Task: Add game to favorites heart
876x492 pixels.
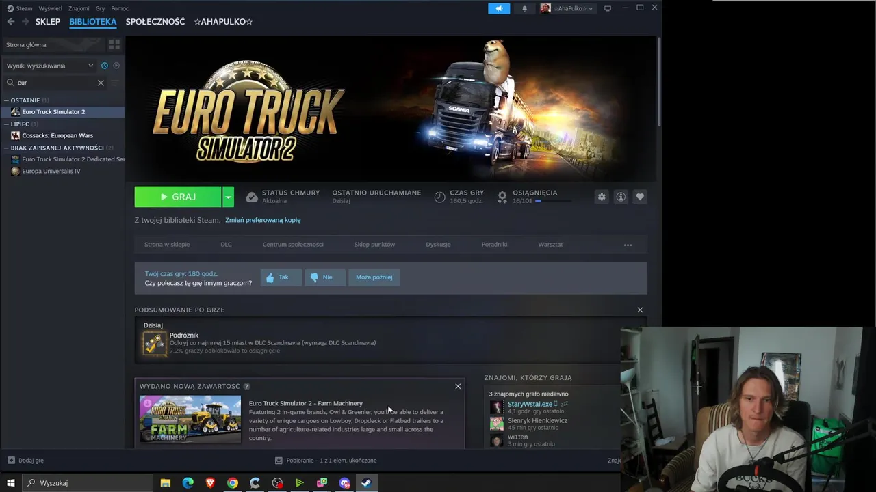Action: click(x=640, y=197)
